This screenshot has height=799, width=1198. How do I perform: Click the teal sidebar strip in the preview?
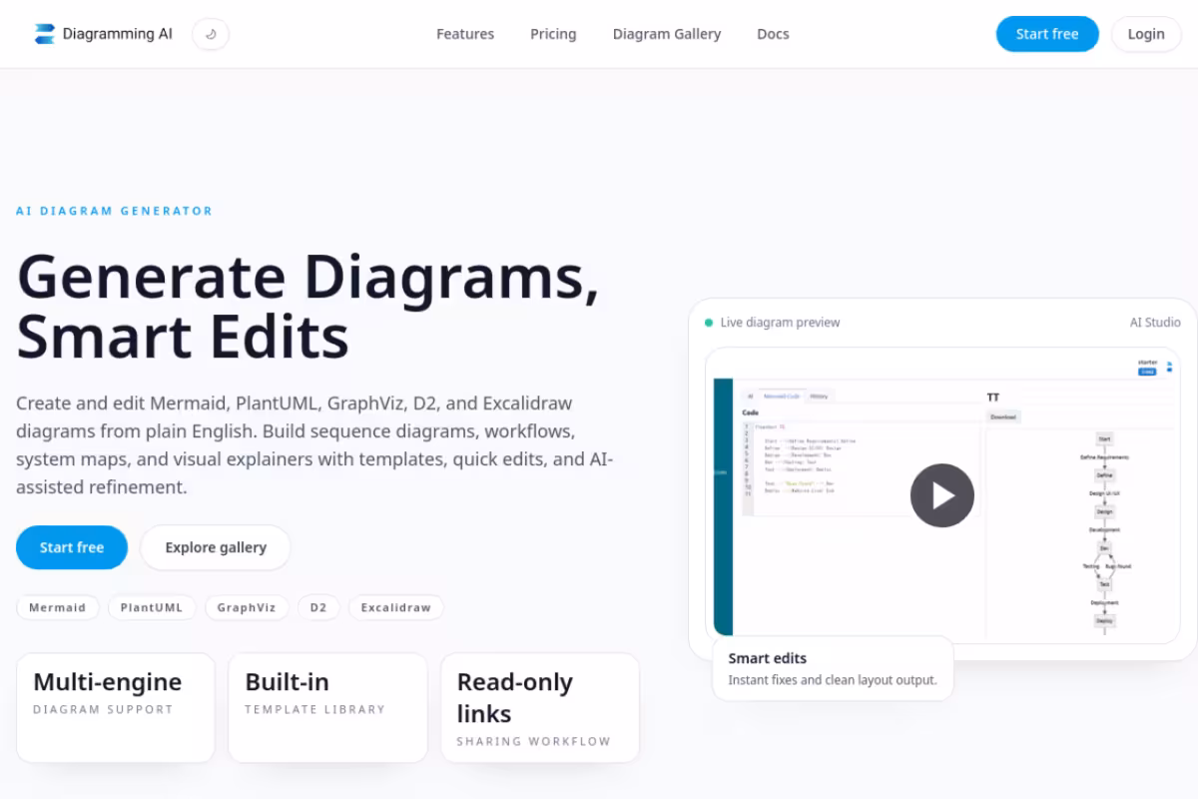point(723,506)
